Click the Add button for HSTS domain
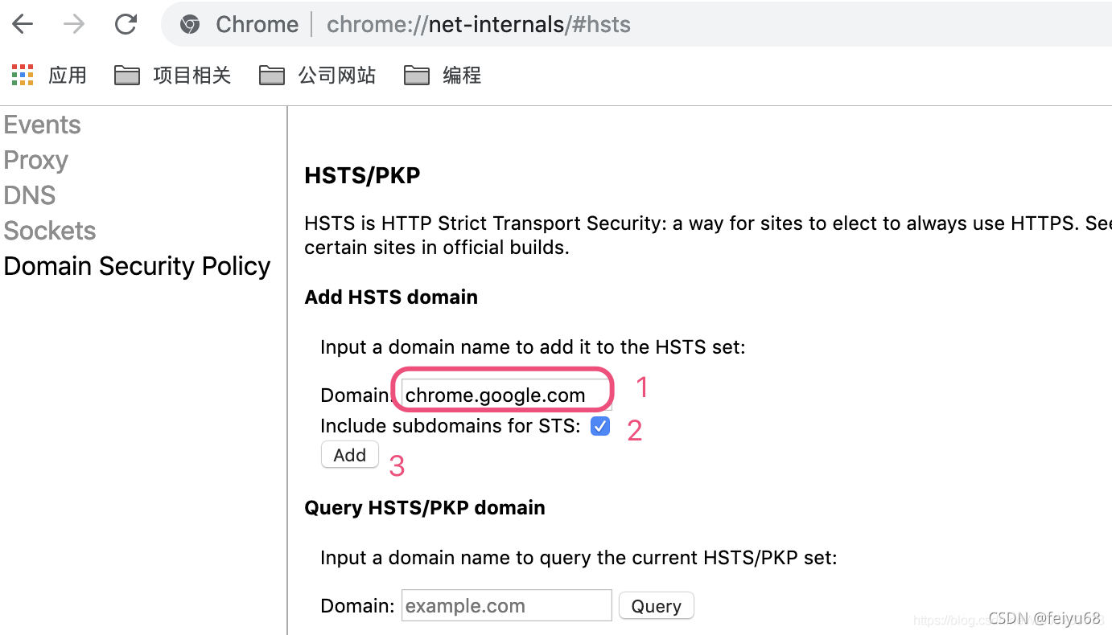 click(x=350, y=455)
